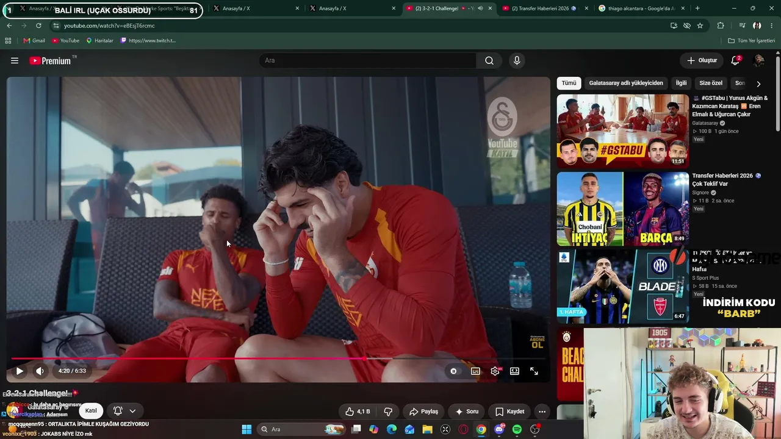
Task: Open the Chrome apps grid shortcut
Action: (x=8, y=40)
